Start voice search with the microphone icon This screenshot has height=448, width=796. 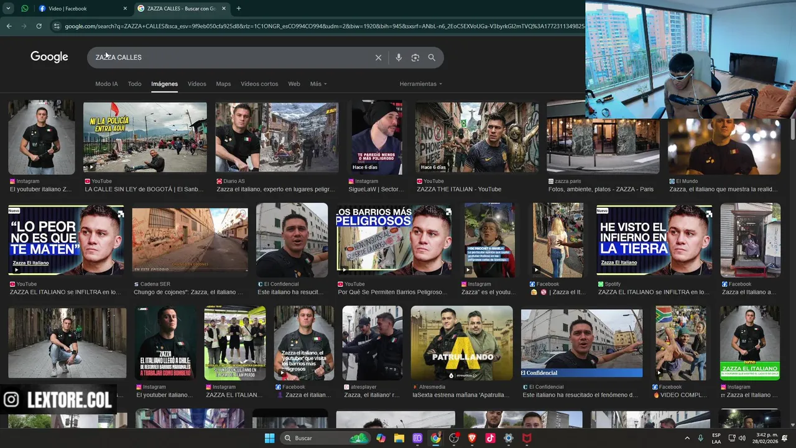point(399,57)
